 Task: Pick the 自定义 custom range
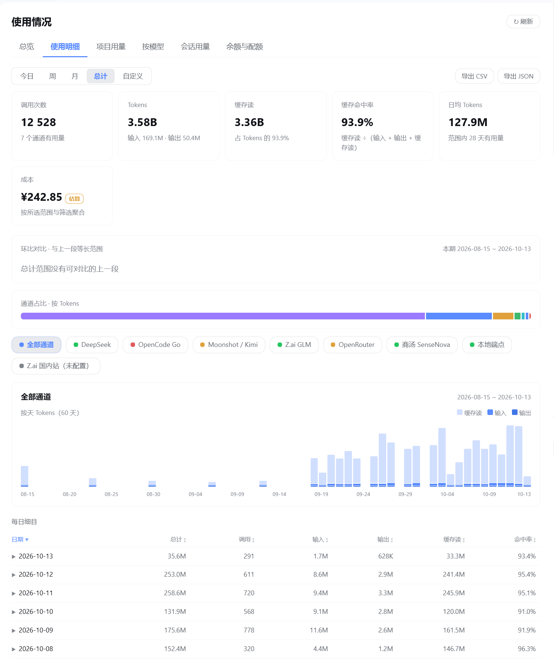133,76
